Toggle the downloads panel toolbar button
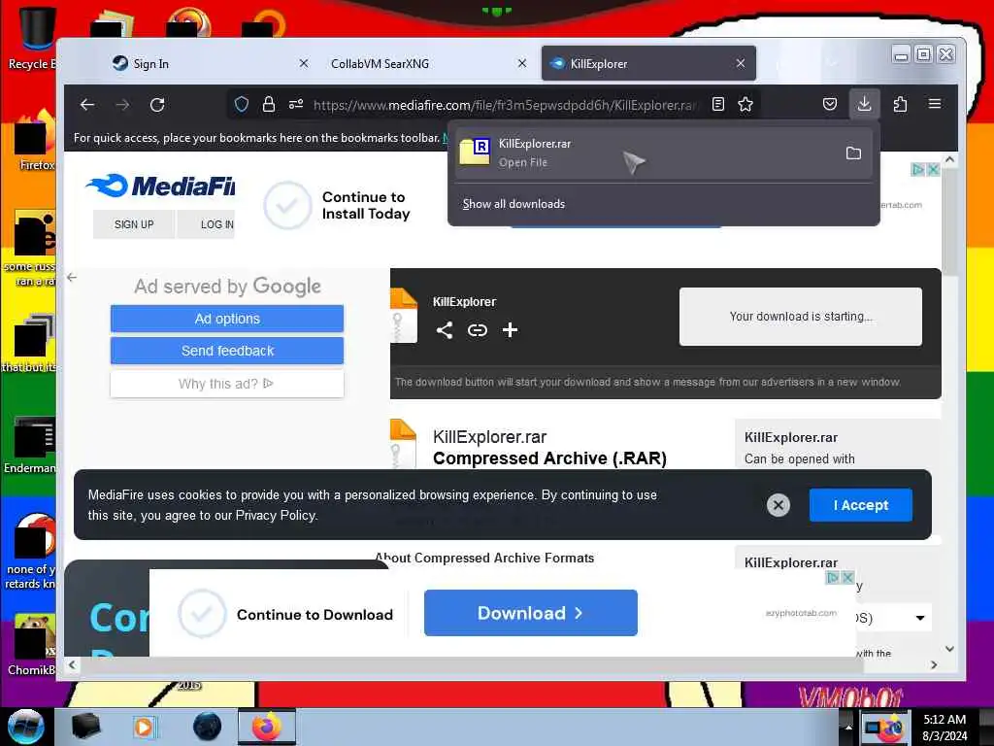 864,104
